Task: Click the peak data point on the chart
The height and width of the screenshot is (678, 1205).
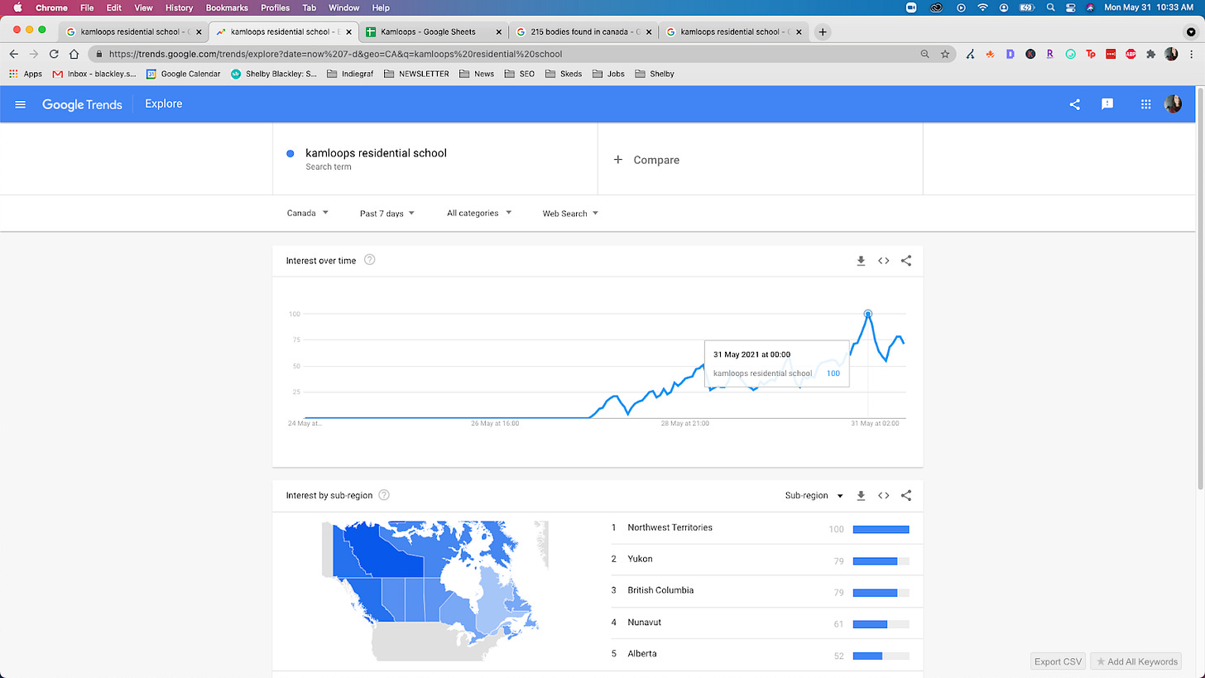Action: click(867, 314)
